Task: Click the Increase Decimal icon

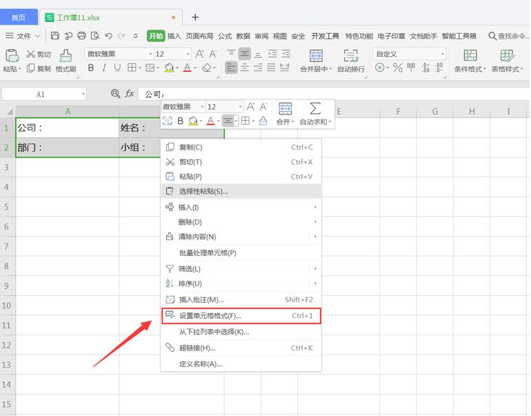Action: pyautogui.click(x=425, y=68)
